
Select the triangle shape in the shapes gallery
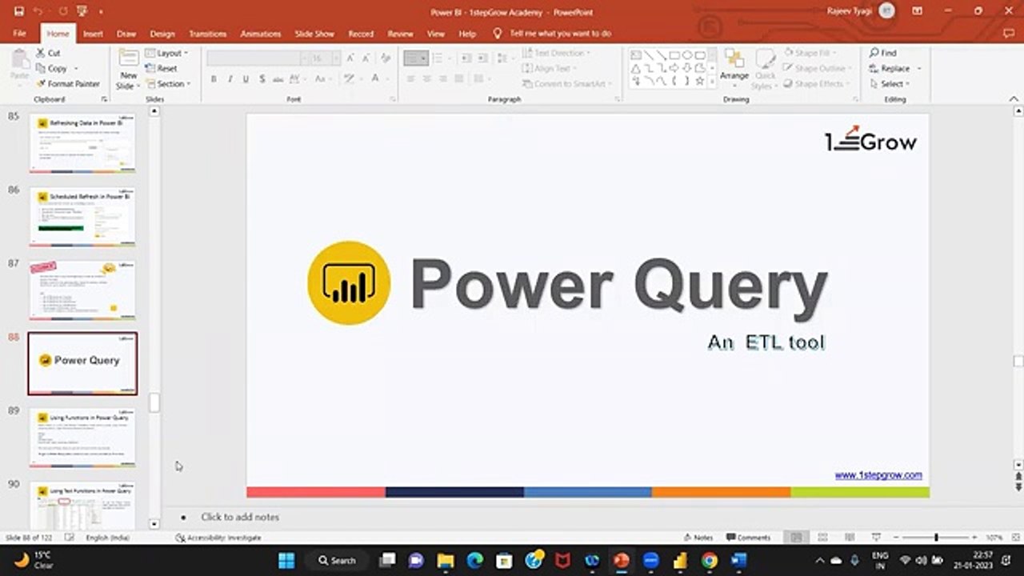click(636, 68)
